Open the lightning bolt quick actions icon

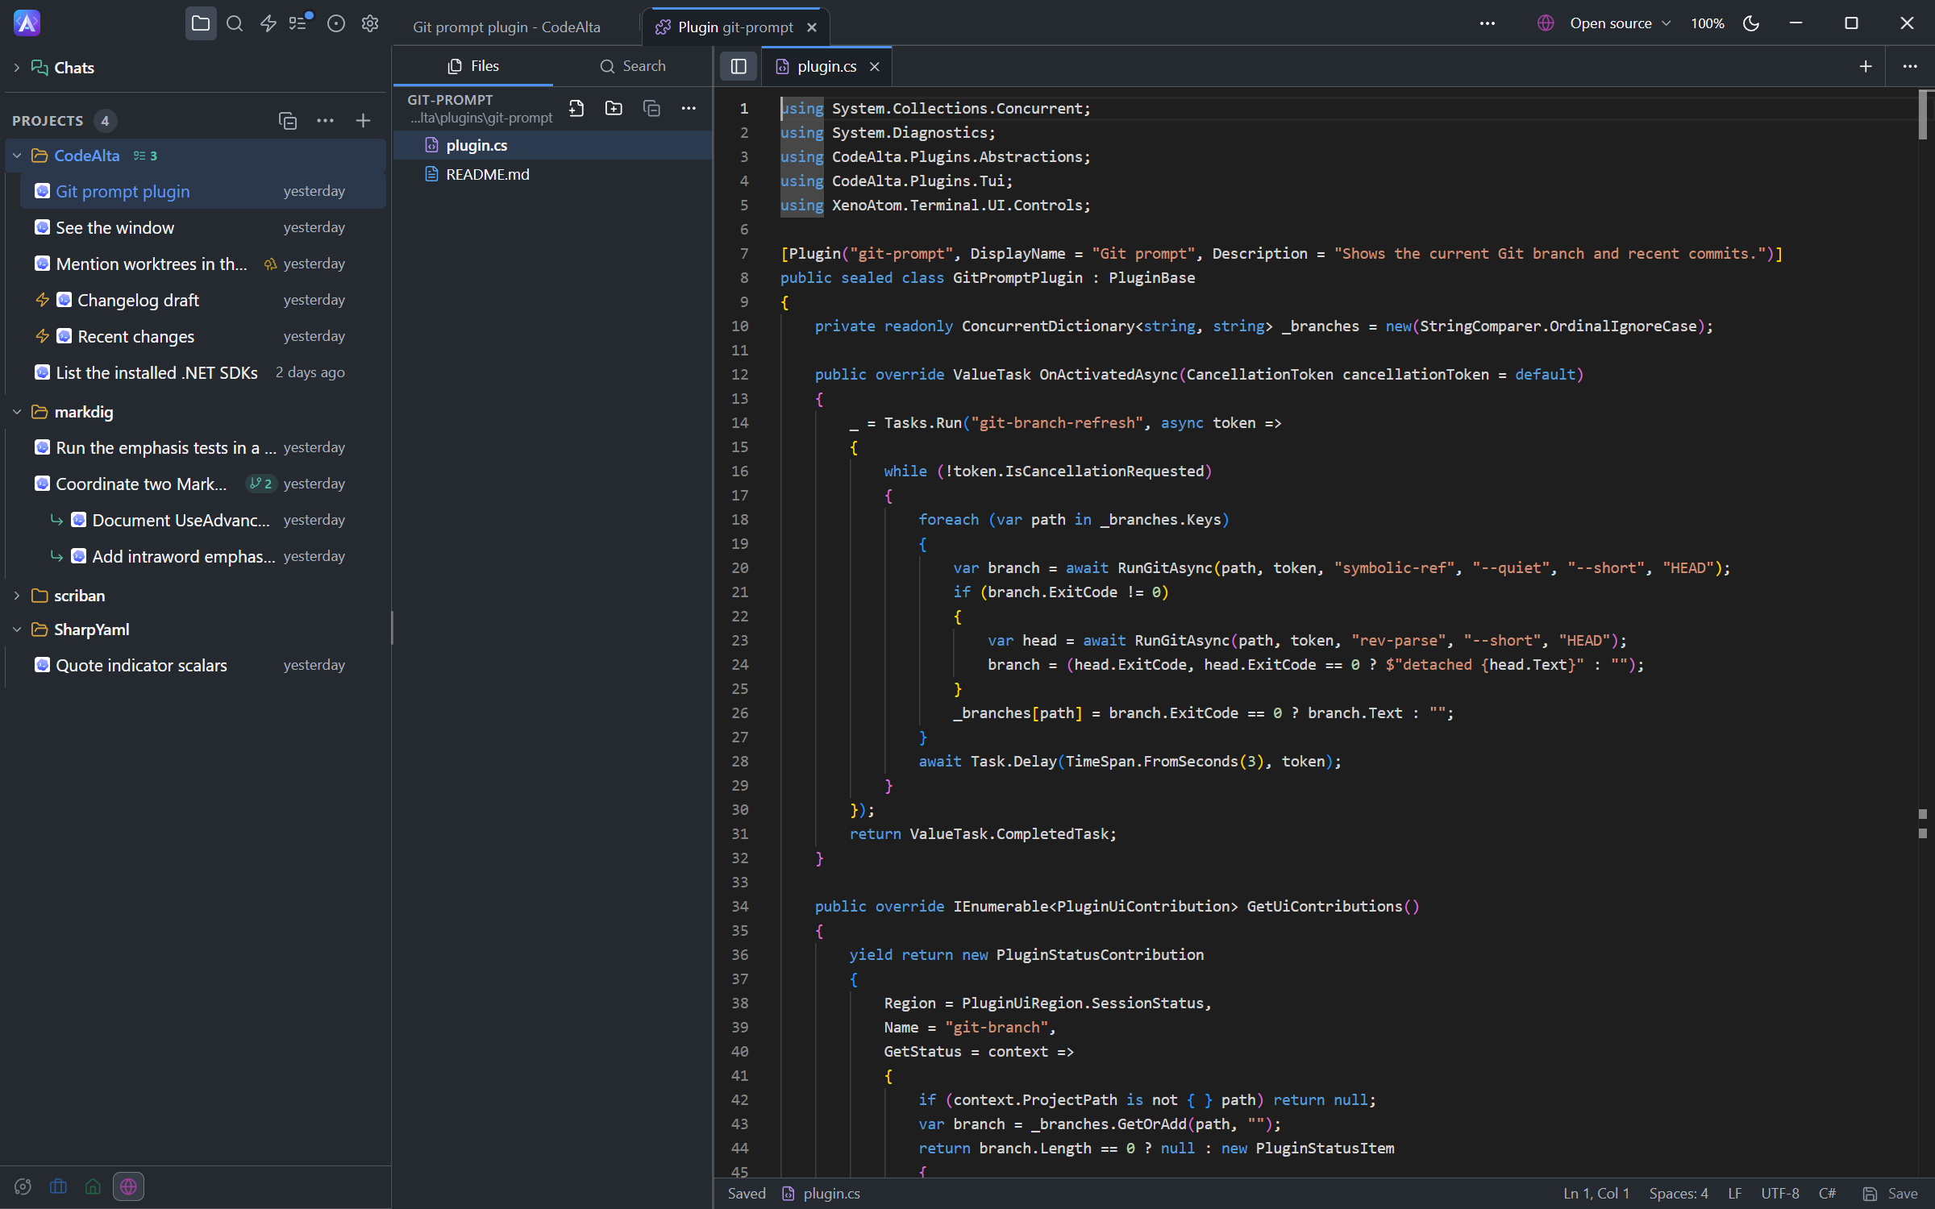coord(268,23)
